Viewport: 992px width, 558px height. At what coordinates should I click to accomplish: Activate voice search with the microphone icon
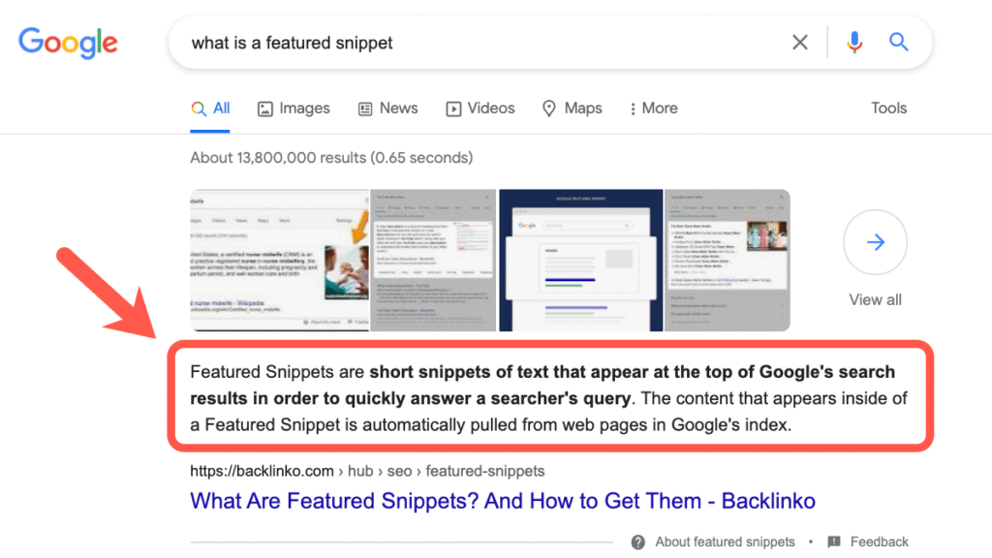[854, 42]
